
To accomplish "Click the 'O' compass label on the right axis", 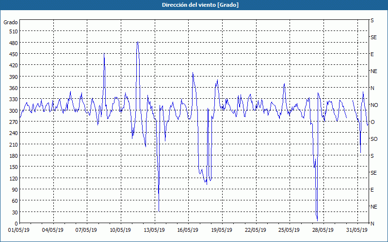I will [x=372, y=122].
